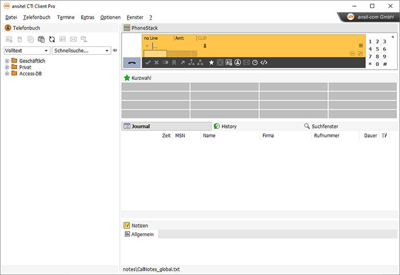Open the Schnellsuche dropdown arrow

click(107, 50)
